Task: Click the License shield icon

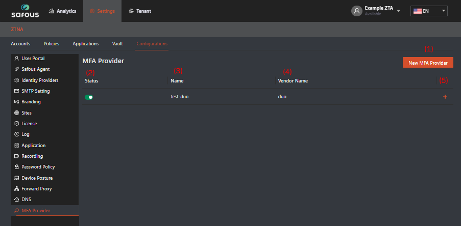Action: point(17,124)
